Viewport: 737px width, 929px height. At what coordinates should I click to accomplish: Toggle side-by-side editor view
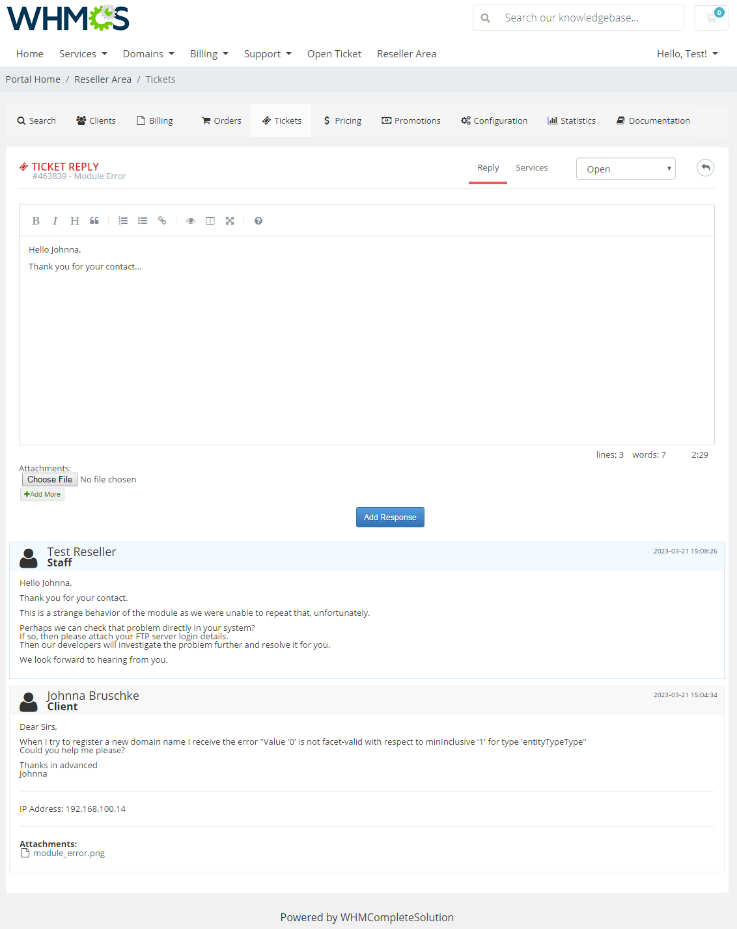(210, 221)
